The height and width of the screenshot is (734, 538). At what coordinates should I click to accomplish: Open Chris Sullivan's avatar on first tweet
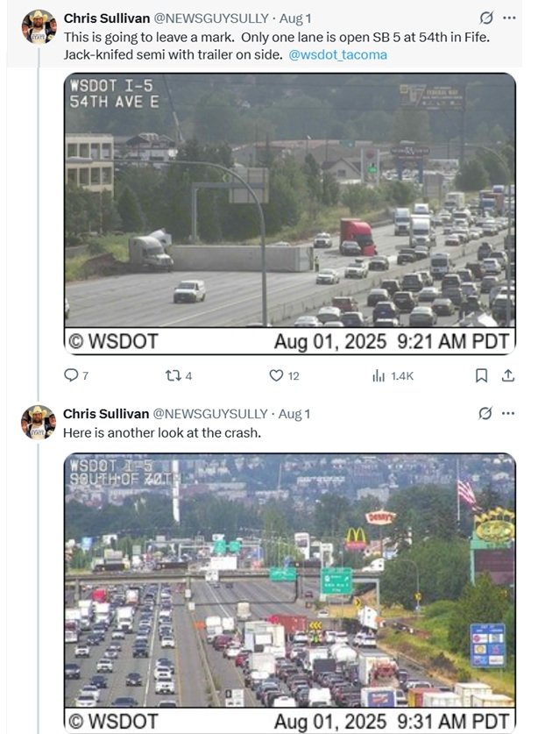pos(39,27)
